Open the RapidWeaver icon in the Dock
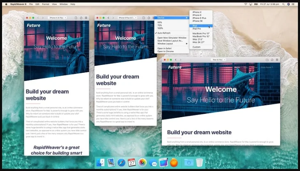 [163, 162]
